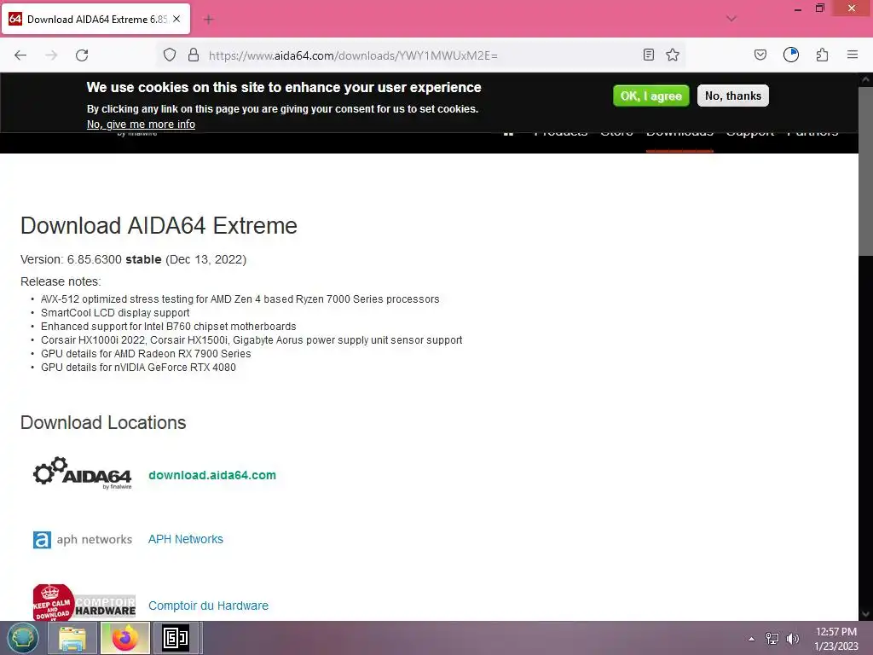873x655 pixels.
Task: Click the 'Download AIDA64 Extreme' heading
Action: (x=159, y=225)
